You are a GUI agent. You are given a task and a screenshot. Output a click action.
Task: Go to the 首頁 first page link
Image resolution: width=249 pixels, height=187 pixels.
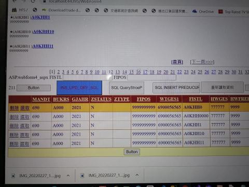click(177, 62)
